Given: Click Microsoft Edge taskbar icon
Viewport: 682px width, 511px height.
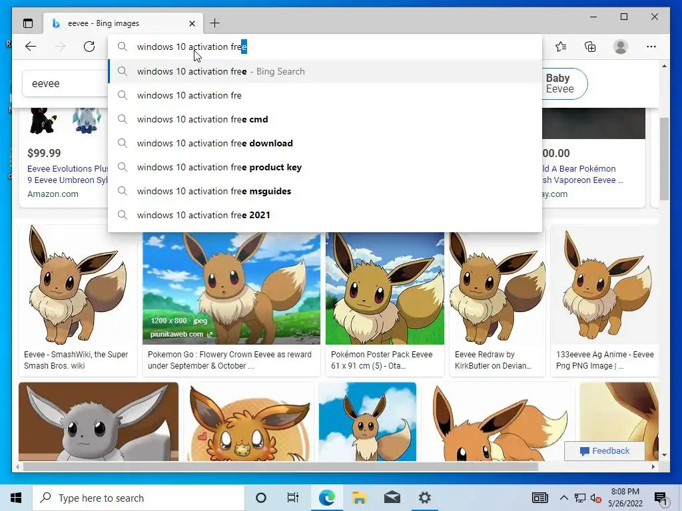Looking at the screenshot, I should [326, 498].
